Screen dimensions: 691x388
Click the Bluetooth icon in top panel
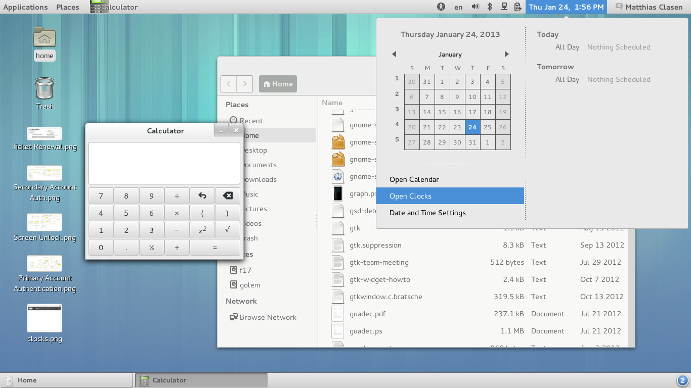490,7
